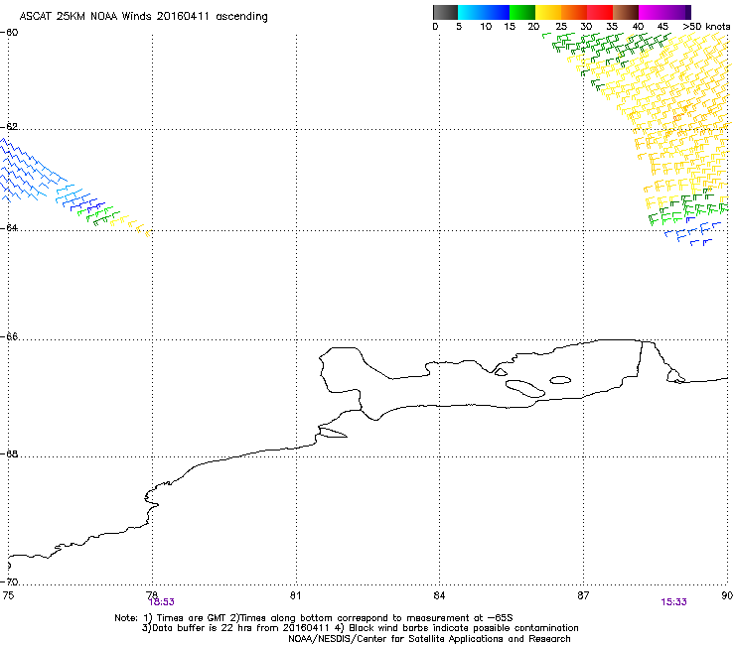Click legend label 0 under the color bar
This screenshot has width=735, height=645.
(x=435, y=27)
